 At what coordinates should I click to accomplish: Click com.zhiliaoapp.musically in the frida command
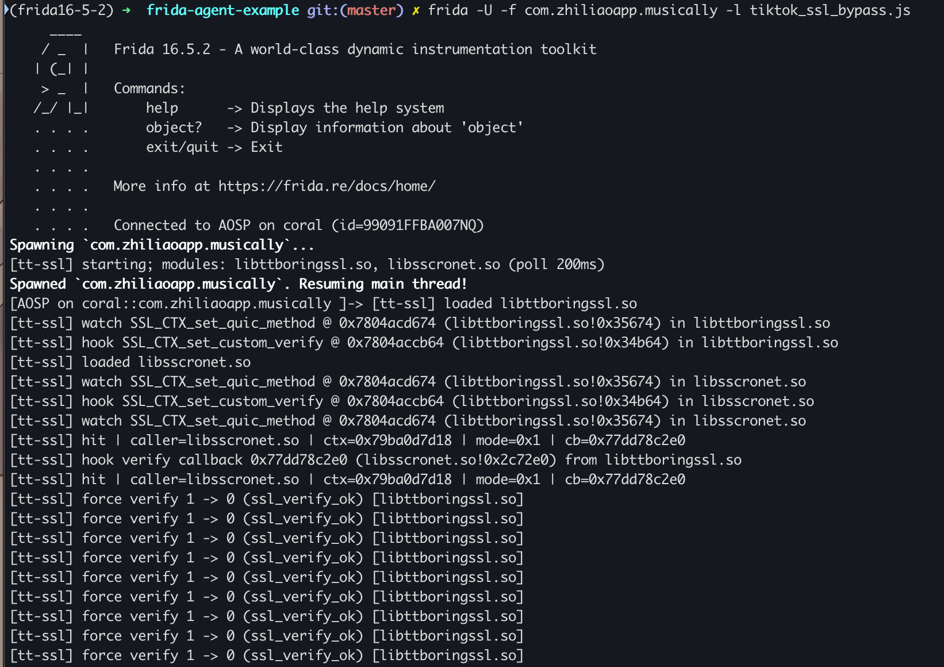pos(621,10)
